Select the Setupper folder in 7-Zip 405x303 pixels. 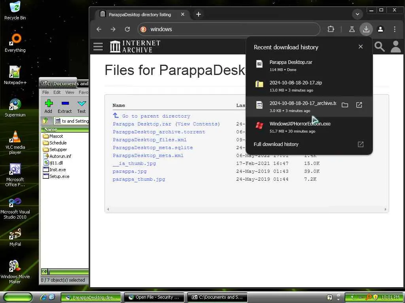[55, 150]
